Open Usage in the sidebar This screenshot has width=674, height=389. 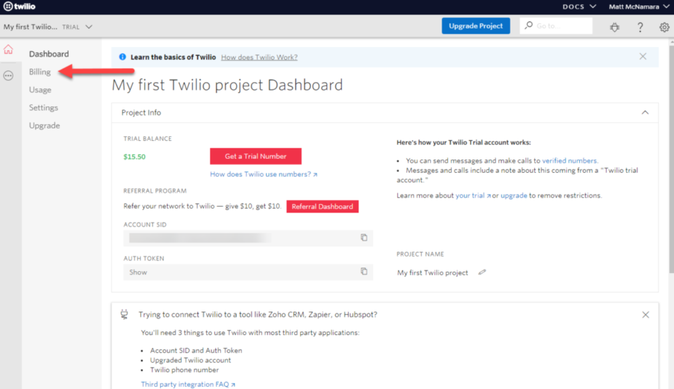40,90
